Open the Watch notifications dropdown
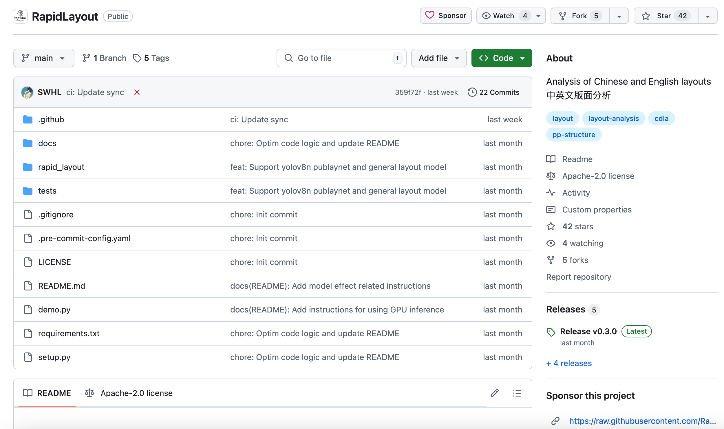 point(511,16)
